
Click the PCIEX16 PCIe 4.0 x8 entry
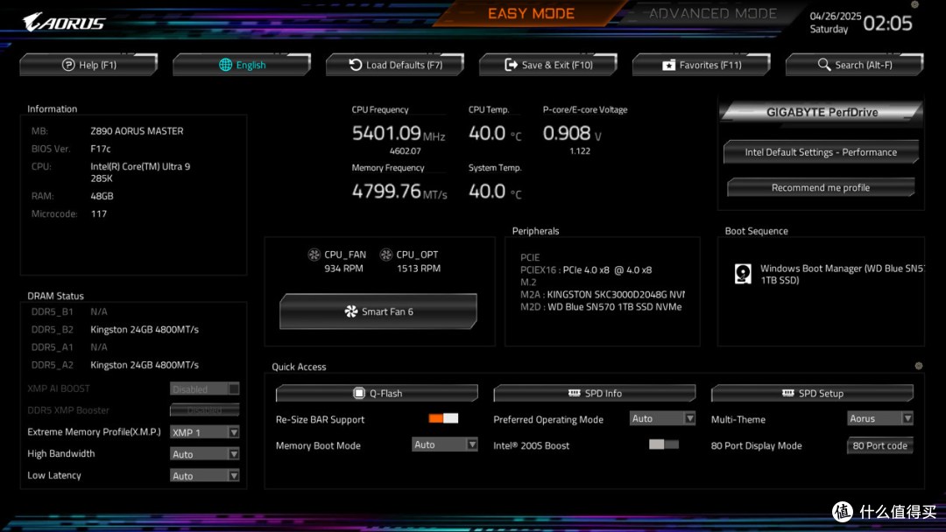586,269
